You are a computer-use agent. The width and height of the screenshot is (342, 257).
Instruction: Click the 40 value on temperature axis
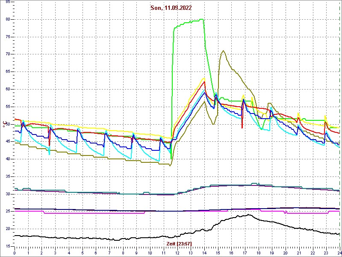click(x=7, y=159)
